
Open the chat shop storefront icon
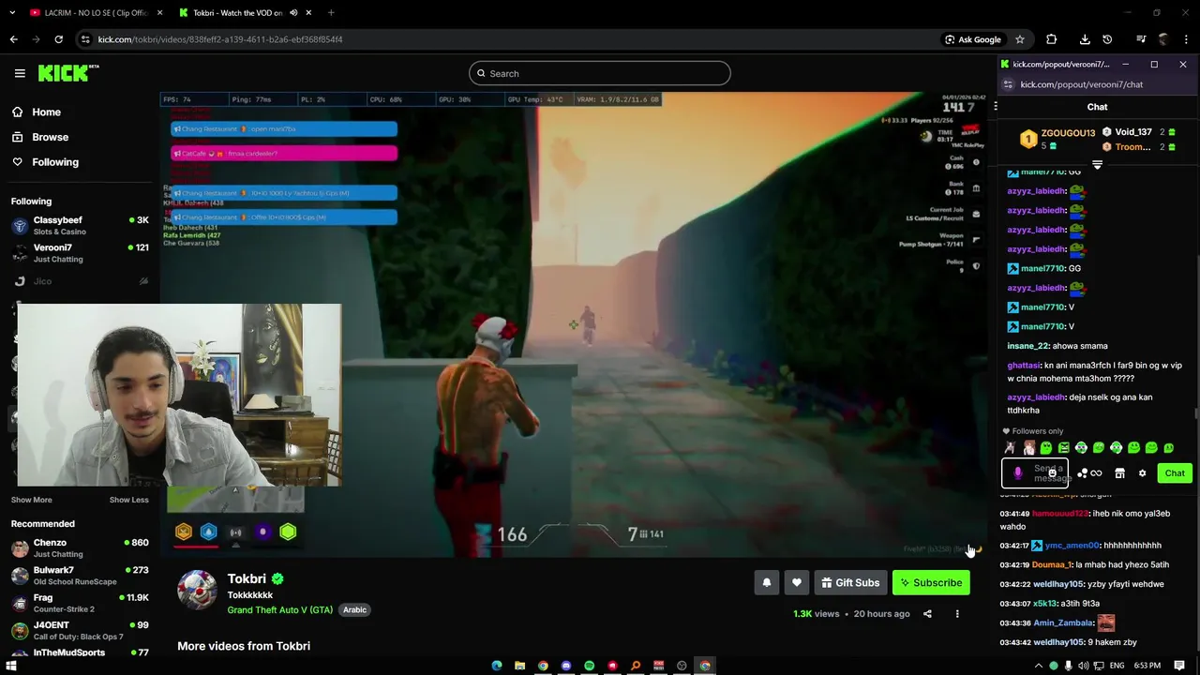click(x=1119, y=473)
